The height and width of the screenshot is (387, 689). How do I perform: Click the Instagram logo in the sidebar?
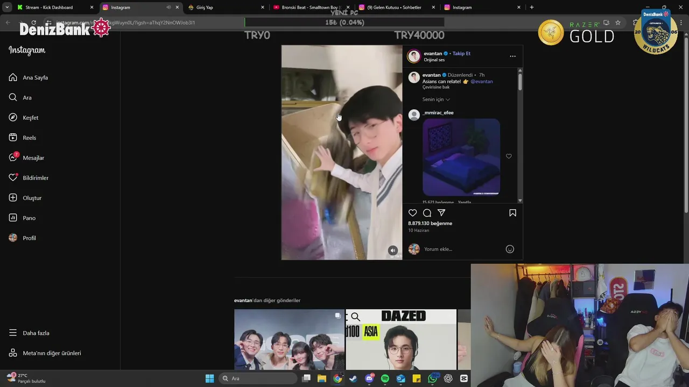pyautogui.click(x=27, y=51)
